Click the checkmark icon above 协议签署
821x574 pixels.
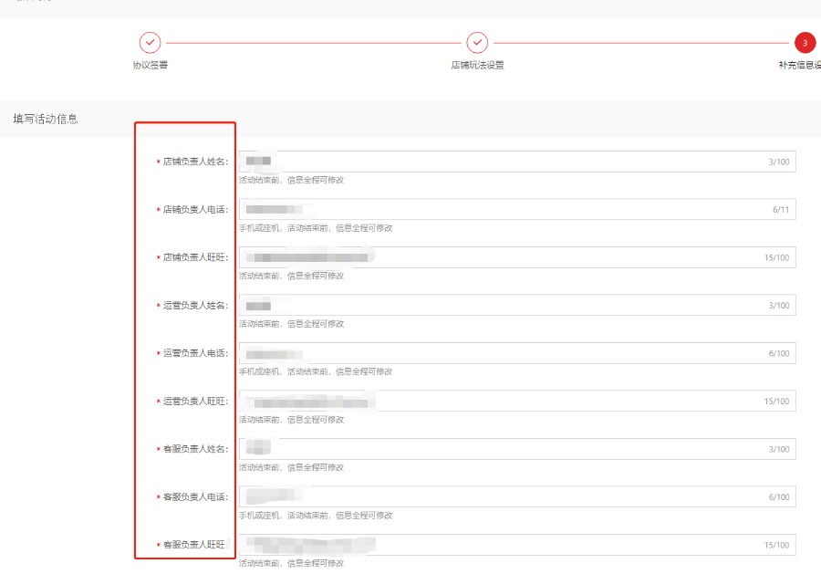tap(150, 42)
